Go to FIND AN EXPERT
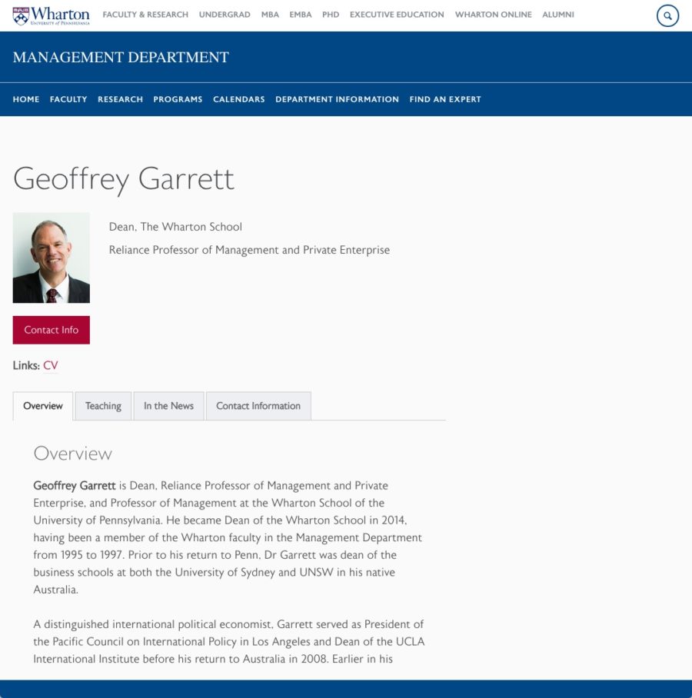 coord(444,99)
